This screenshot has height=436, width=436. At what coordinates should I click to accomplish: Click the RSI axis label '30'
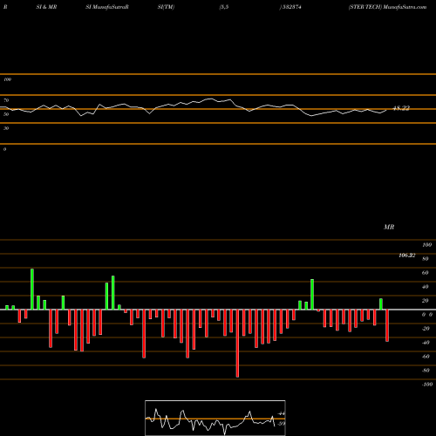click(x=6, y=128)
